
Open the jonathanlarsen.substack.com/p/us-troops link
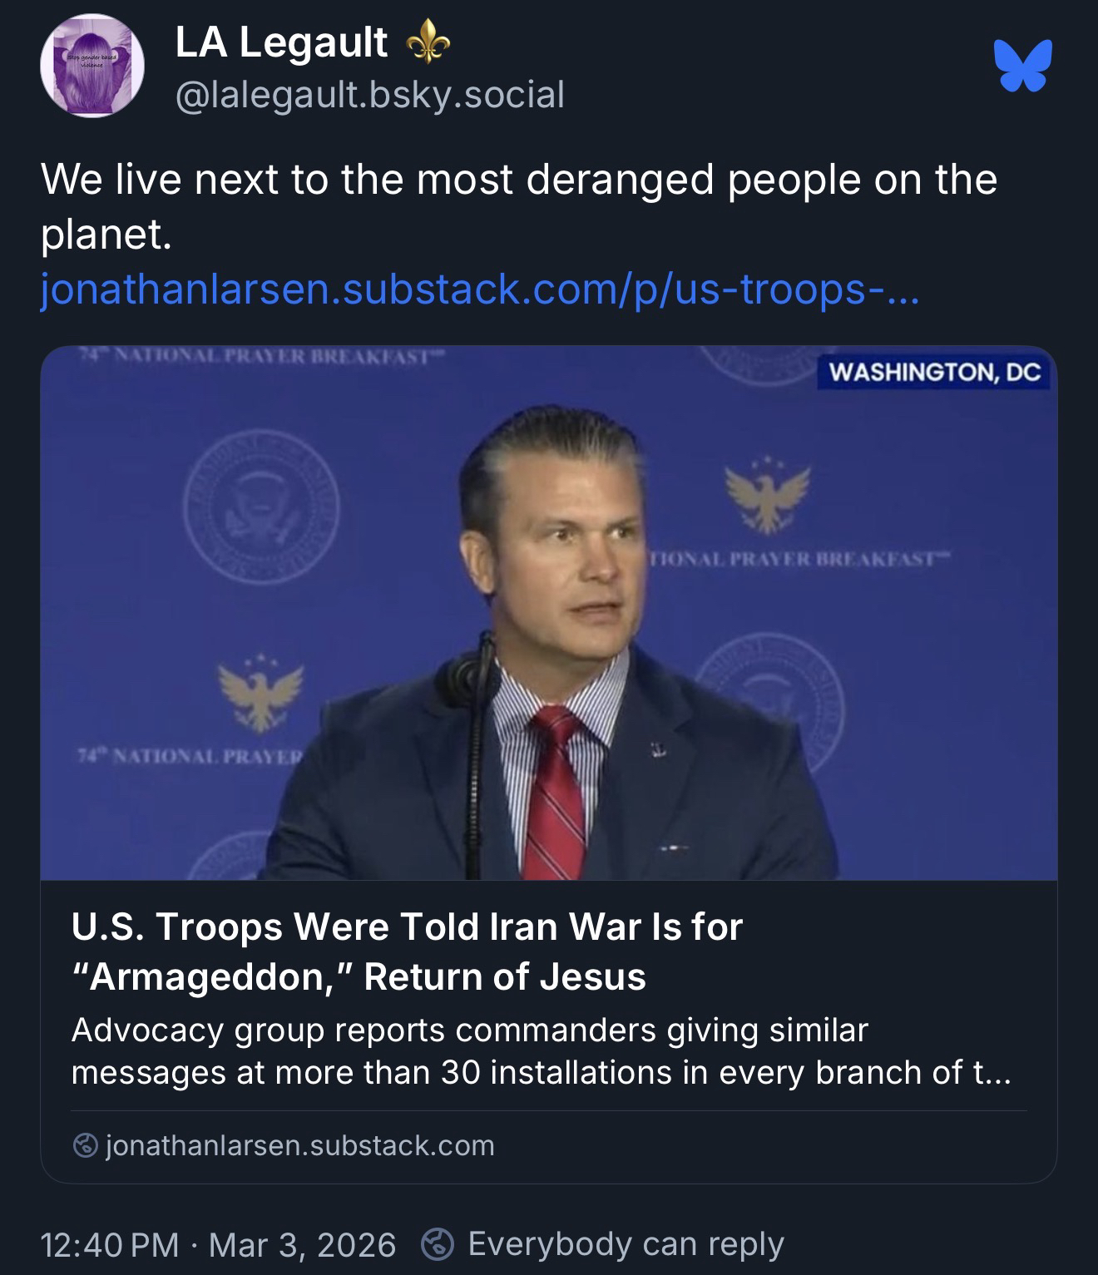point(479,291)
